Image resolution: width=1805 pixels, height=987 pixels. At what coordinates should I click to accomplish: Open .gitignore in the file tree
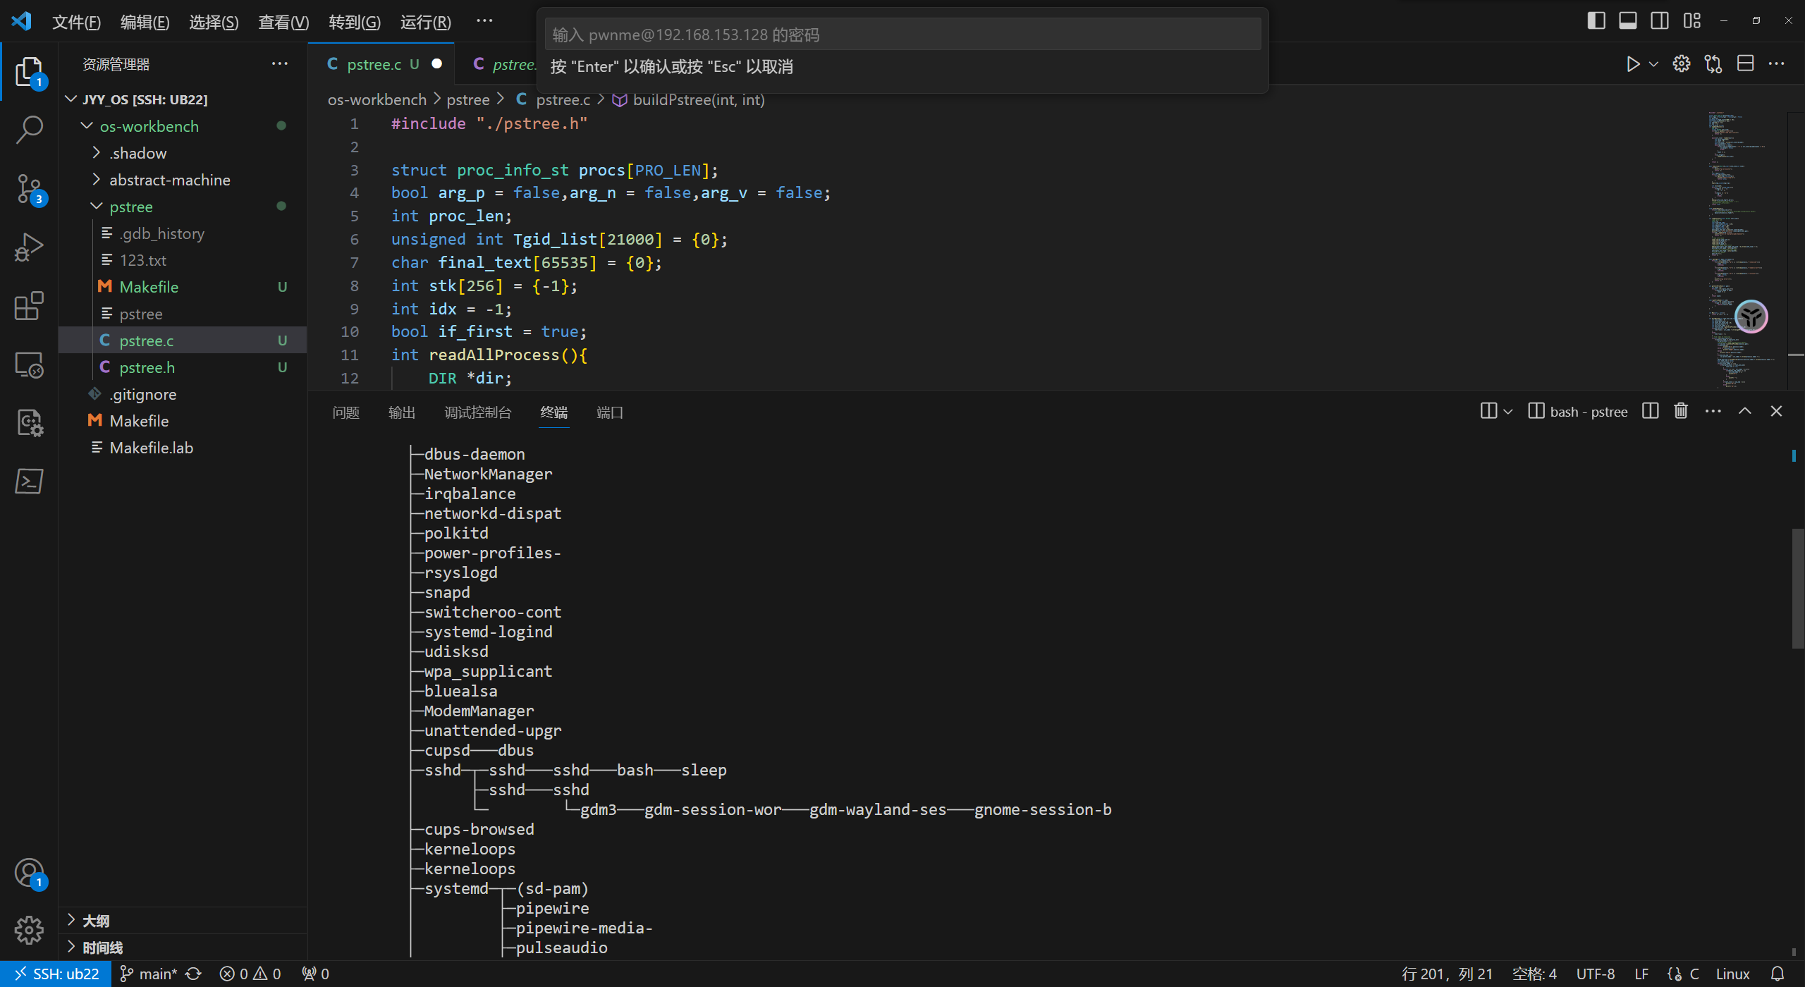pos(183,394)
